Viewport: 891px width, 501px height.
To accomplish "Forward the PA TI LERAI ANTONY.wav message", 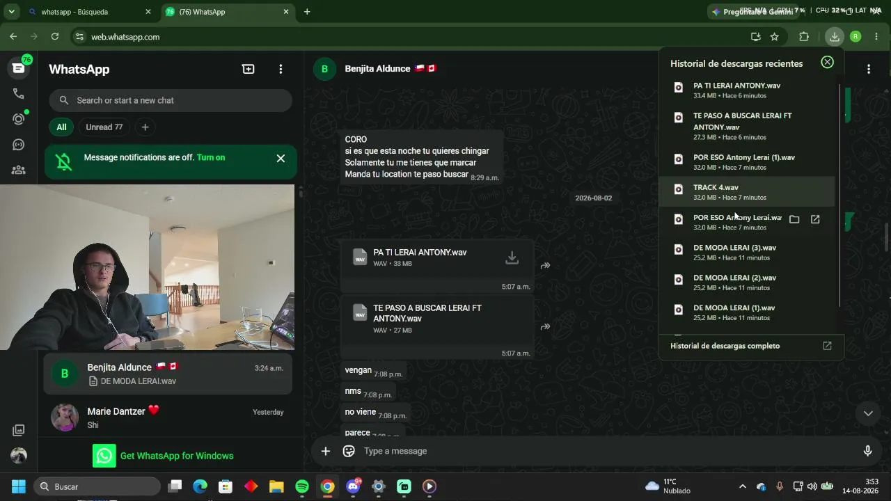I will (545, 265).
